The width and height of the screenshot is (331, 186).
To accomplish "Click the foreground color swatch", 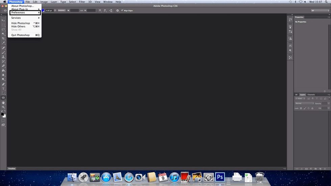I will click(x=2, y=114).
